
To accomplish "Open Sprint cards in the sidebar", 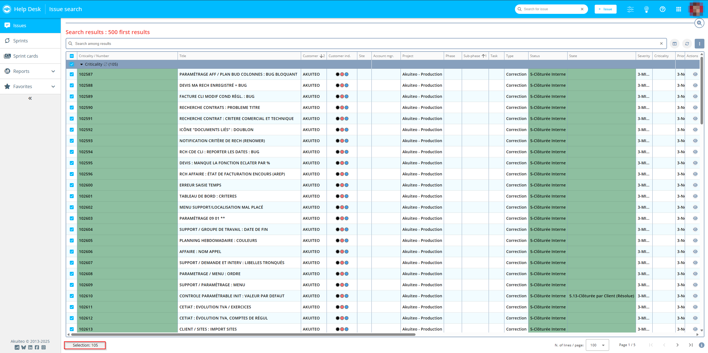I will (25, 56).
